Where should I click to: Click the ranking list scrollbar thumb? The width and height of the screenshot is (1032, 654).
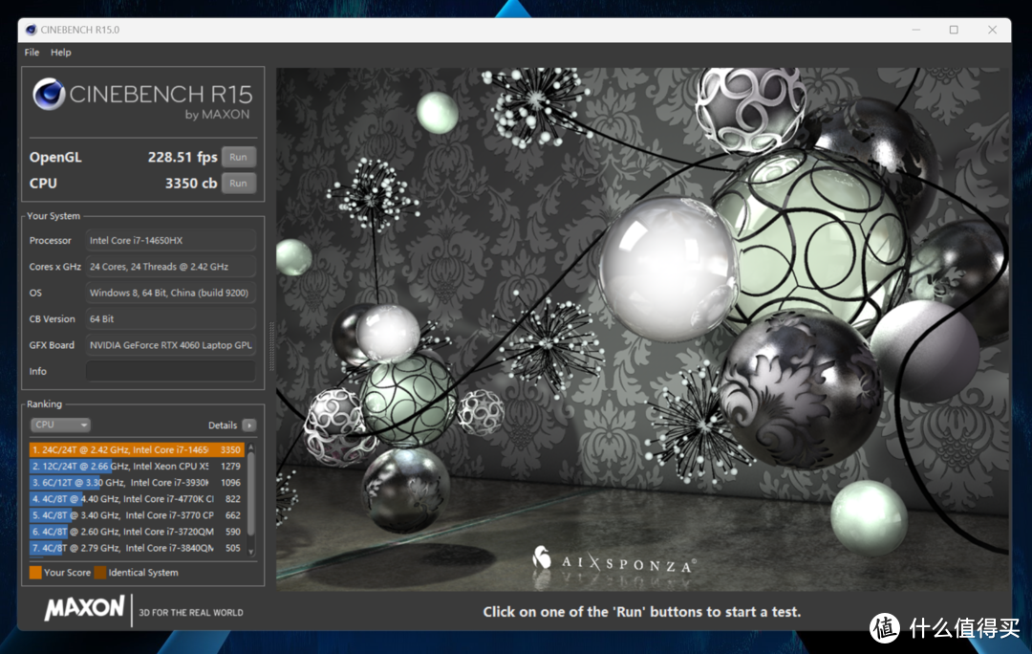coord(250,494)
